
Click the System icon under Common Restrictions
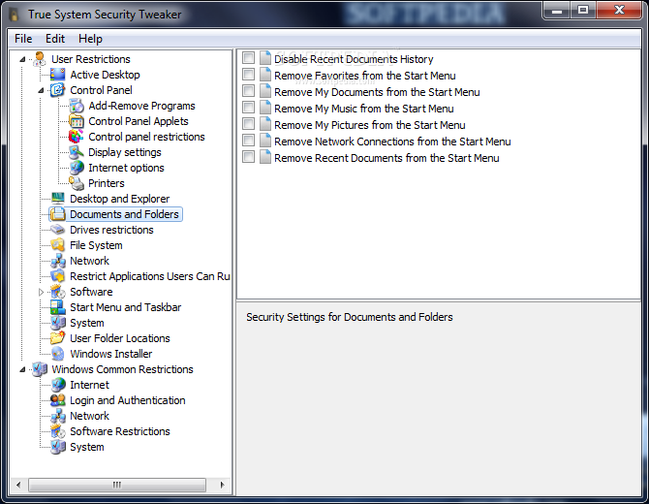[57, 447]
